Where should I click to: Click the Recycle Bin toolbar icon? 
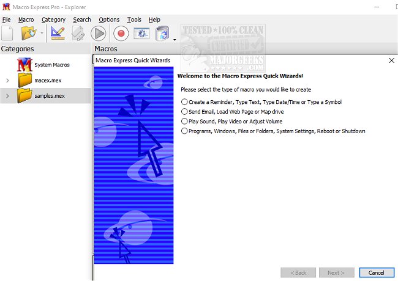tap(162, 33)
